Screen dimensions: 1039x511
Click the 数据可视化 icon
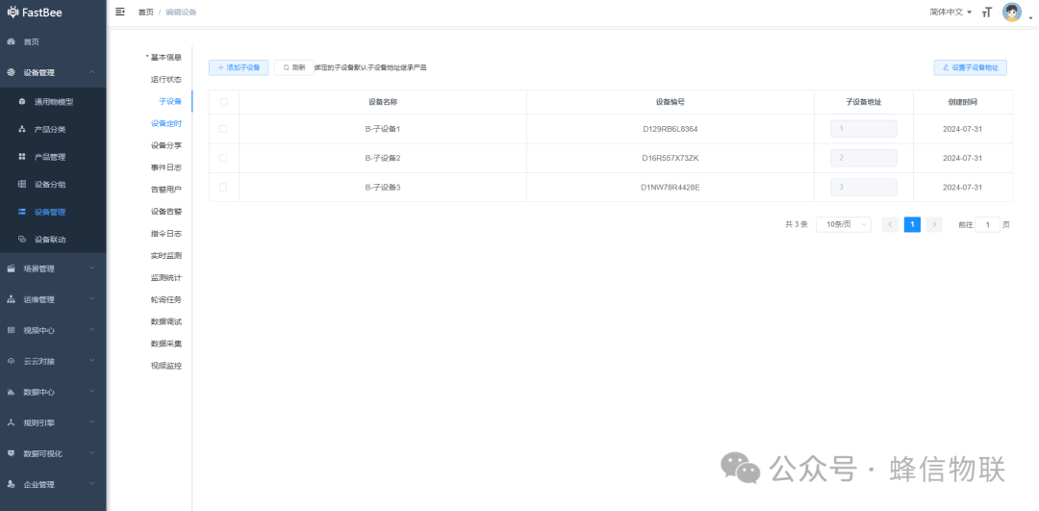pyautogui.click(x=11, y=453)
